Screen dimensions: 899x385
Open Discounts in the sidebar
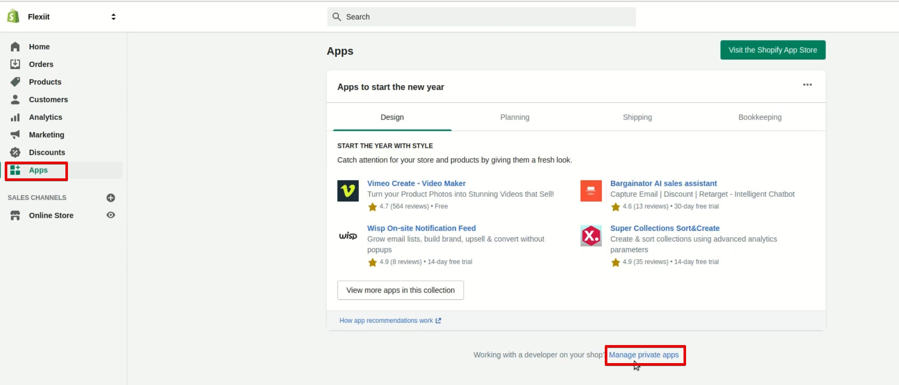tap(47, 152)
